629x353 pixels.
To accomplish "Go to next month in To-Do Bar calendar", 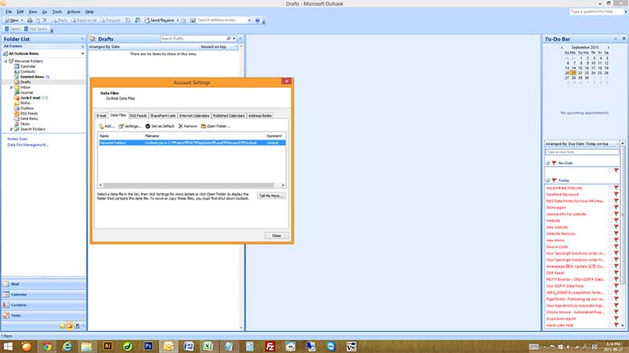I will pos(609,47).
